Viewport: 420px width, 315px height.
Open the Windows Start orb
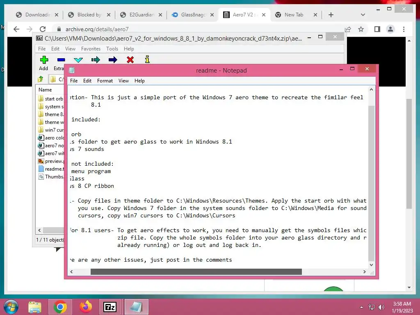[11, 307]
